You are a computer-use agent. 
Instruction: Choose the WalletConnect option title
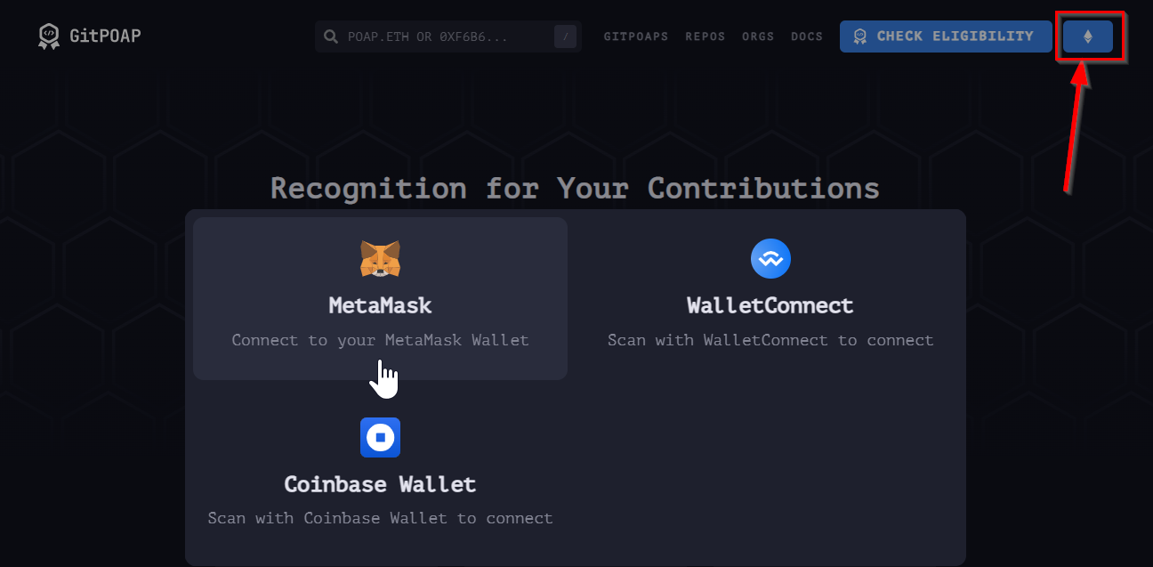click(770, 305)
